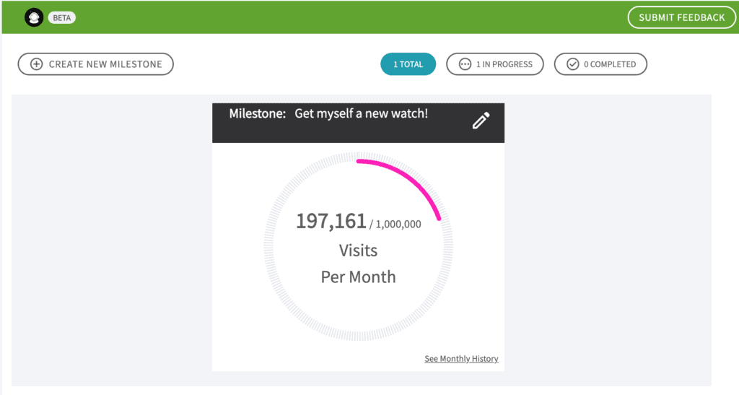
Task: Click the 'Per Month' label
Action: click(358, 277)
